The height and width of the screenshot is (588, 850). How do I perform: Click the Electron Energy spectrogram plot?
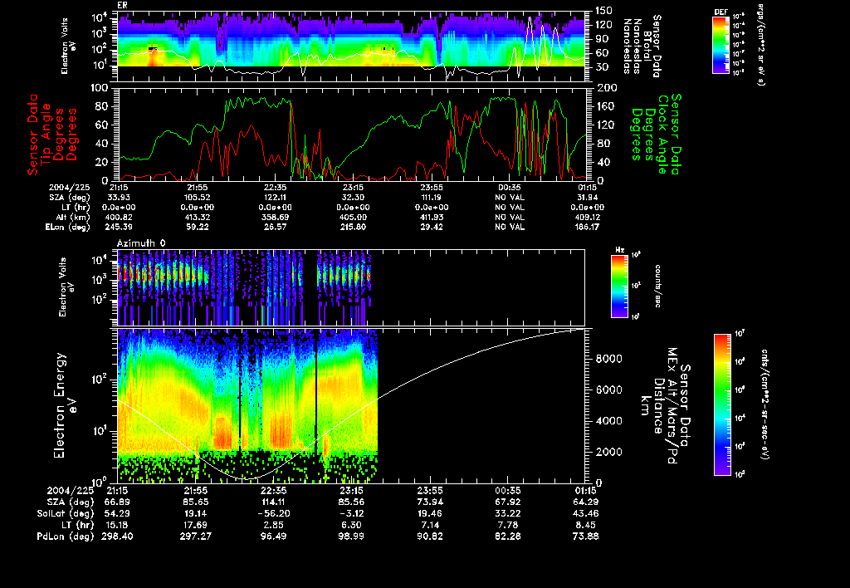click(351, 406)
